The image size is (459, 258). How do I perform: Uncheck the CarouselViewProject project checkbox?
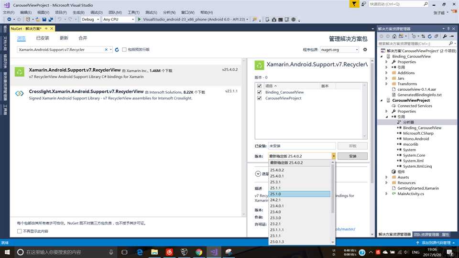pyautogui.click(x=259, y=98)
